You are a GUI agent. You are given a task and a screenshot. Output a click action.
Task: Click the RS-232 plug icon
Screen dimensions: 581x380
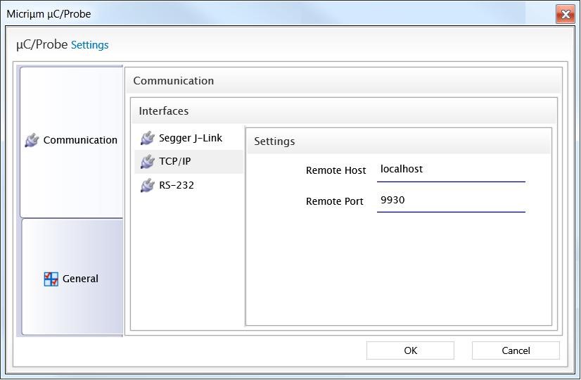click(x=148, y=185)
